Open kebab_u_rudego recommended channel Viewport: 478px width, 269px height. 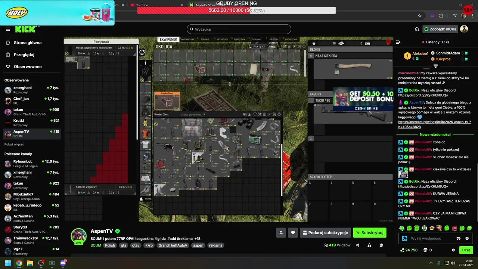pos(32,207)
